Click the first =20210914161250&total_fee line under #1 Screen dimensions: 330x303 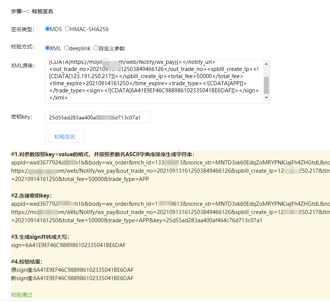click(x=80, y=179)
